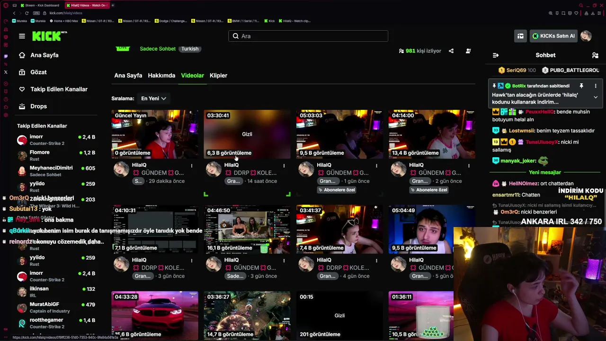Image resolution: width=606 pixels, height=341 pixels.
Task: Open three-dot menu for the 2 gün önce video
Action: (x=469, y=166)
